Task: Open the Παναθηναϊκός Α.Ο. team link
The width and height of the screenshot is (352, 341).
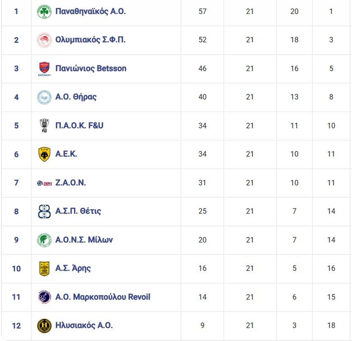Action: [91, 11]
